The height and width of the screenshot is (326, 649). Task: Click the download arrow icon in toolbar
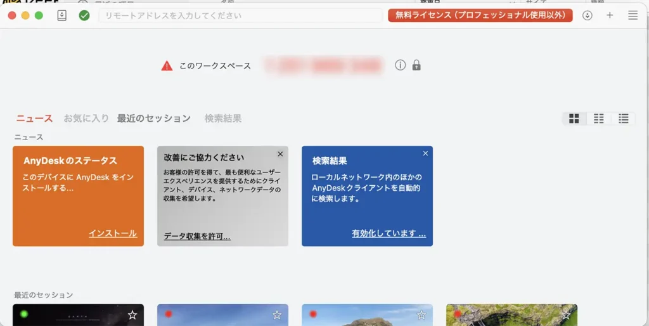click(x=588, y=15)
